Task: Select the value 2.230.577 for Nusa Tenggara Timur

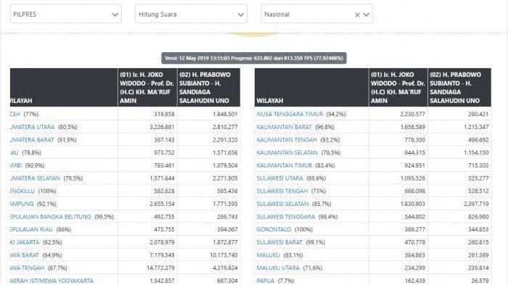Action: coord(412,114)
